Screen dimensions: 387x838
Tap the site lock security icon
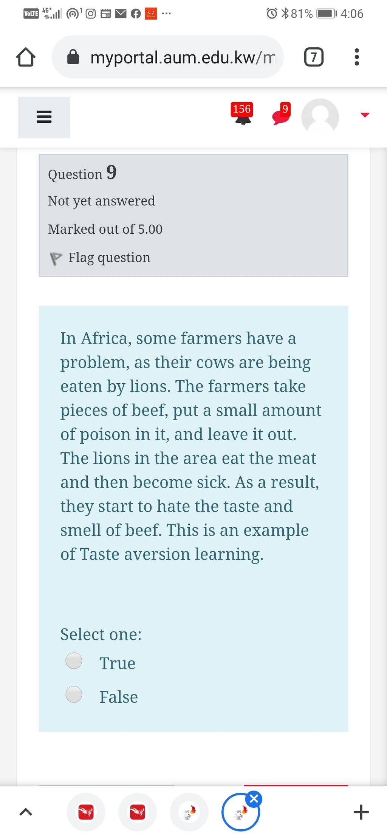pos(73,57)
